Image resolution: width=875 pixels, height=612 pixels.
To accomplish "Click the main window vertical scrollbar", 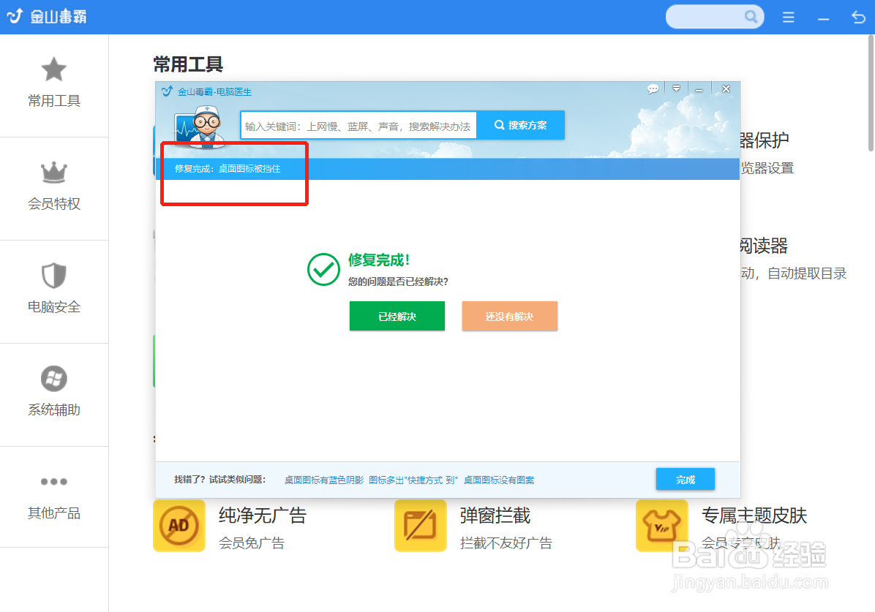I will (871, 93).
